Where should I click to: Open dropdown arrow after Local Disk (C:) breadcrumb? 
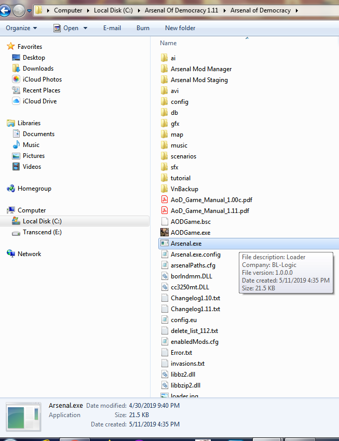pyautogui.click(x=139, y=11)
